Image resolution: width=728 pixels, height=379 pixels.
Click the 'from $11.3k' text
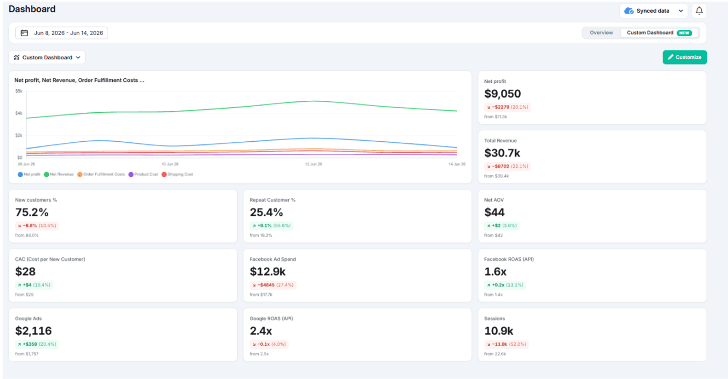[495, 117]
